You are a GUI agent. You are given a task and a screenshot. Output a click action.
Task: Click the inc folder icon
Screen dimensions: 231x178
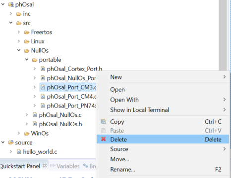[19, 14]
